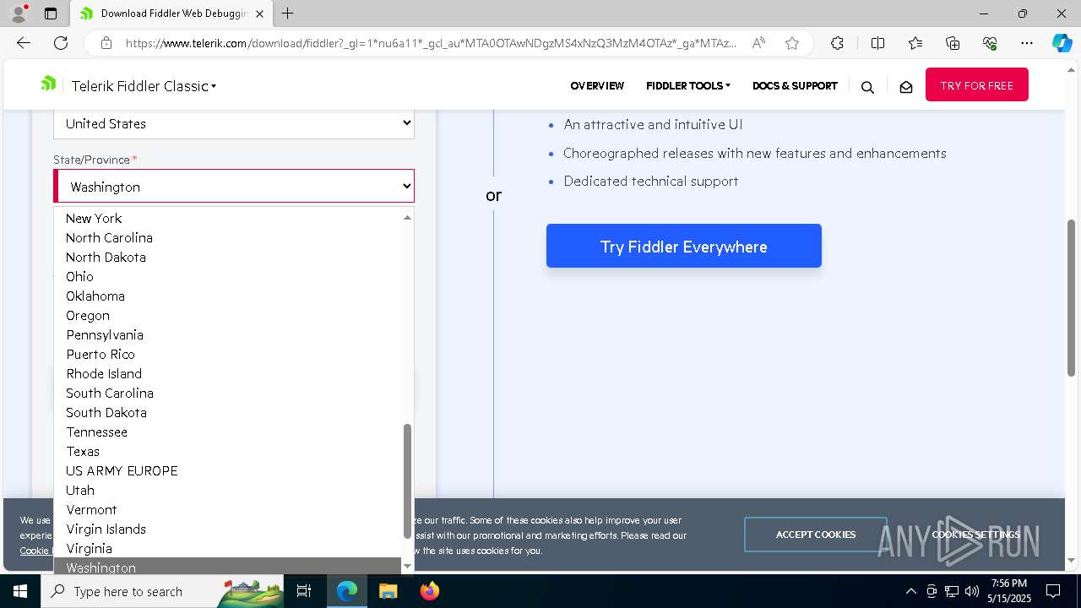Go to the Overview page
1081x608 pixels.
[x=597, y=85]
